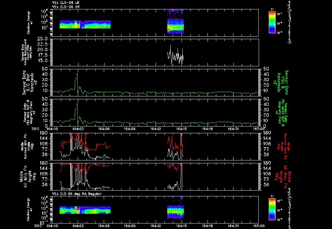332x229 pixels.
Task: Click "164:09" tick label on the middle time axis
Action: click(130, 128)
